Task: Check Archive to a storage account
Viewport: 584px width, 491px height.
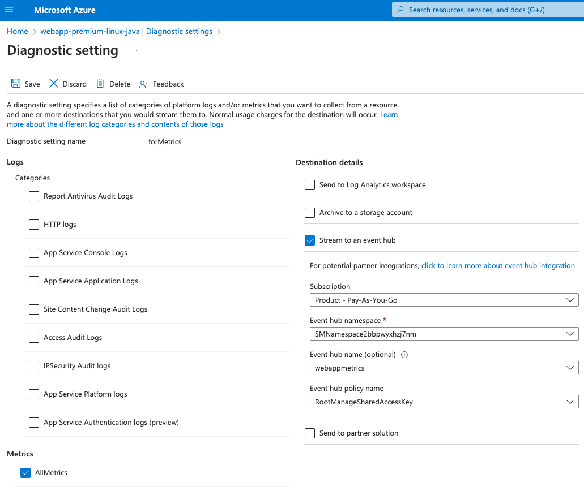Action: pyautogui.click(x=309, y=212)
